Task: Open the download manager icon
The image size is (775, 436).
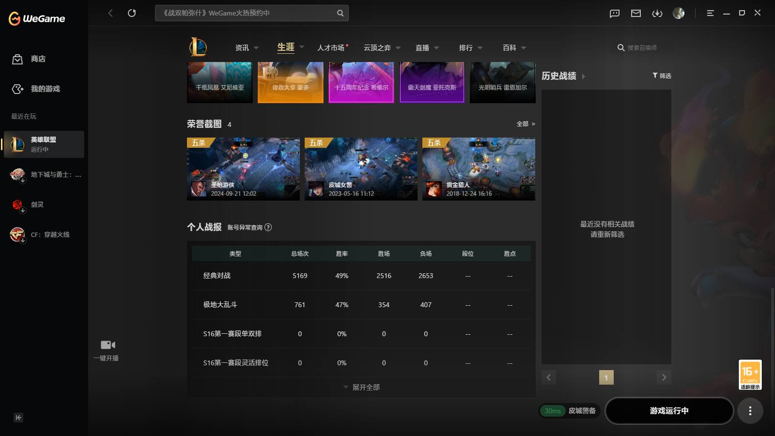Action: click(x=657, y=14)
